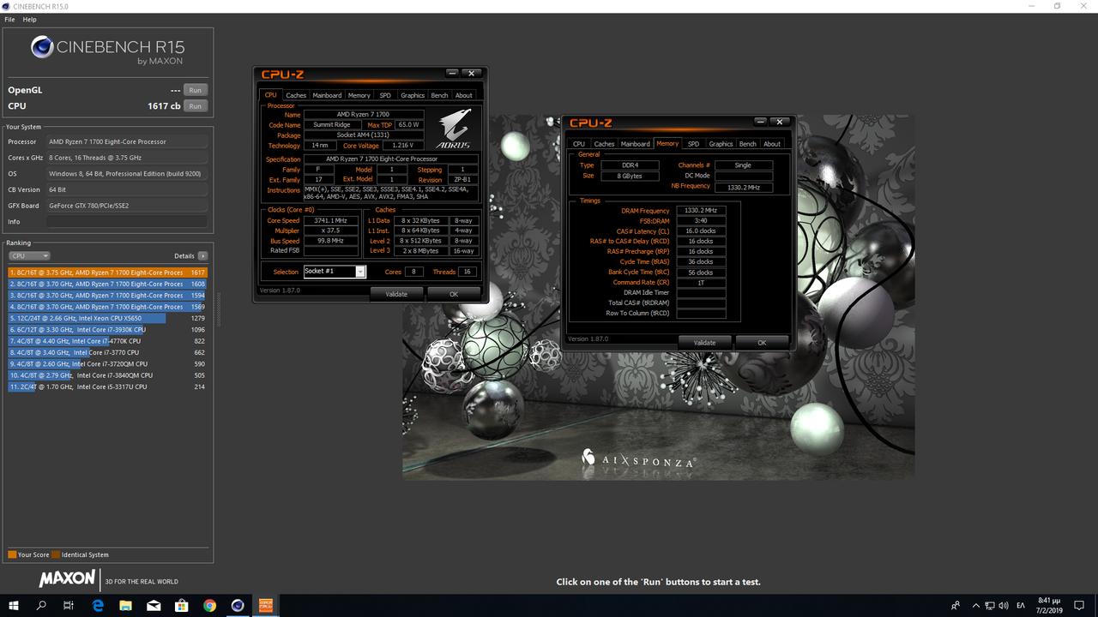Viewport: 1098px width, 617px height.
Task: Minimize the CPU-Z Memory window
Action: [760, 122]
